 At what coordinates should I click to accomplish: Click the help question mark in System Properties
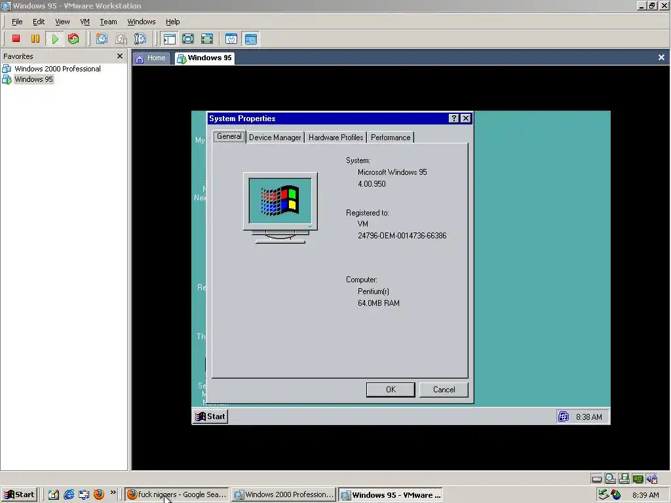click(453, 119)
